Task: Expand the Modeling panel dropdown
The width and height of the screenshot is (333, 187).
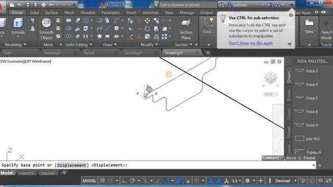Action: (25, 45)
